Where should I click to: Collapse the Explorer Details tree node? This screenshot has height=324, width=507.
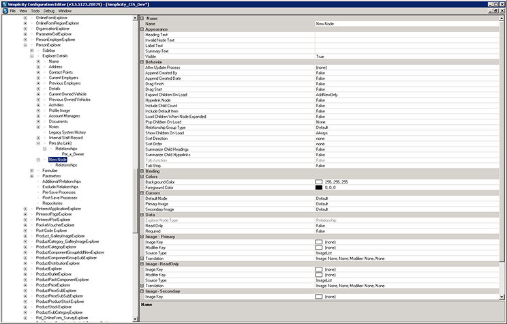point(31,56)
